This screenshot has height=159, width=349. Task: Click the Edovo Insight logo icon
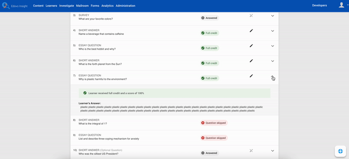click(x=6, y=6)
